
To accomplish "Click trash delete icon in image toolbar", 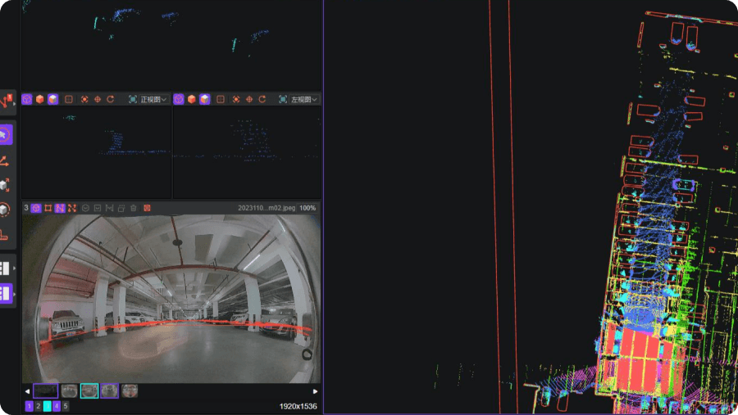I will (x=134, y=208).
